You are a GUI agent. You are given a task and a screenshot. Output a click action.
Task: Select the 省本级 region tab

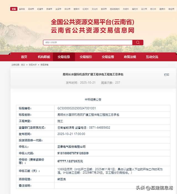pos(22,9)
